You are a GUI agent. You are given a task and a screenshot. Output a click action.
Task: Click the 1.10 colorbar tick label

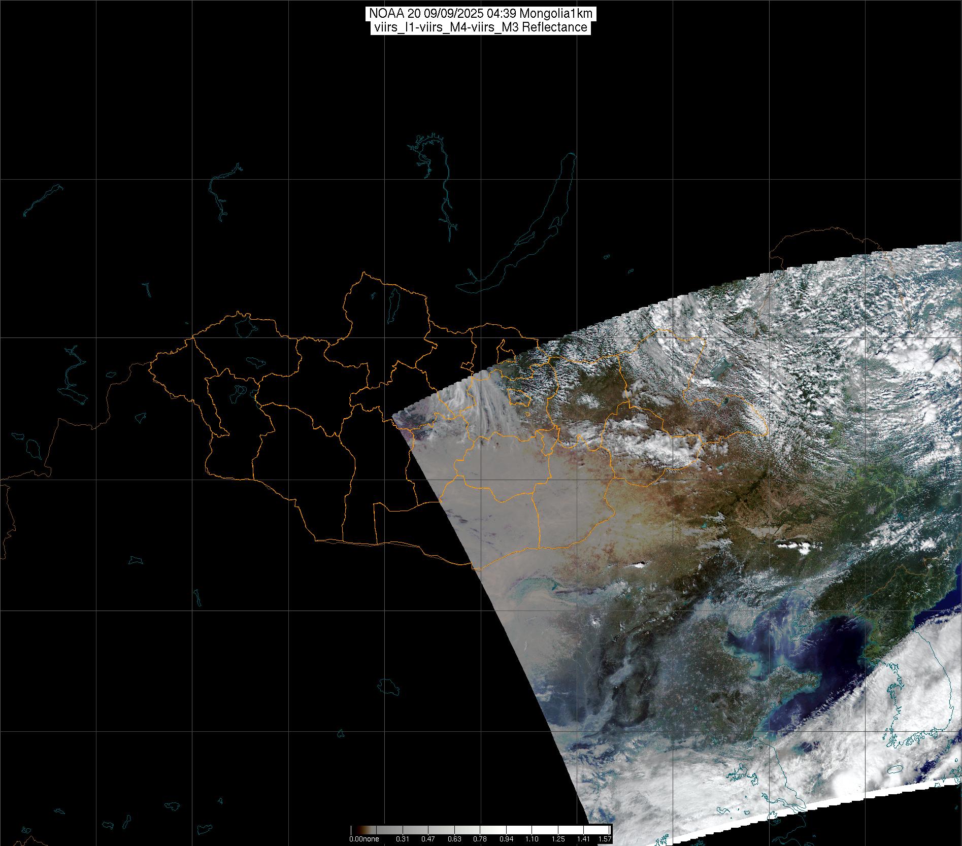532,839
